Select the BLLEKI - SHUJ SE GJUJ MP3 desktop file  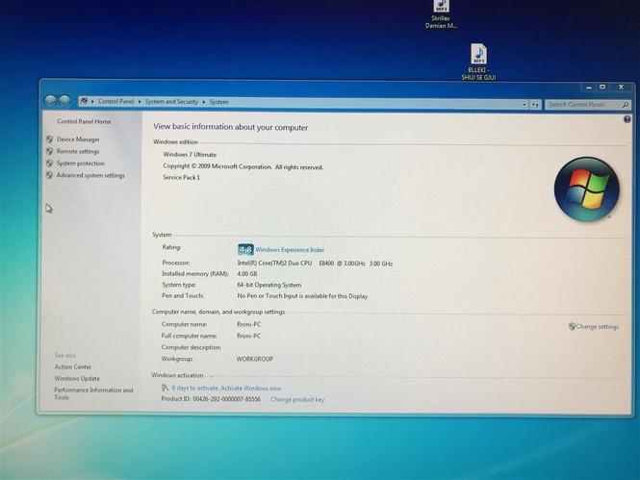(x=478, y=62)
